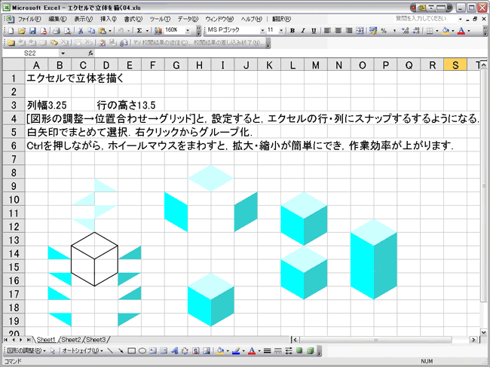The width and height of the screenshot is (490, 367).
Task: Open the 挿入(I) menu
Action: [108, 19]
